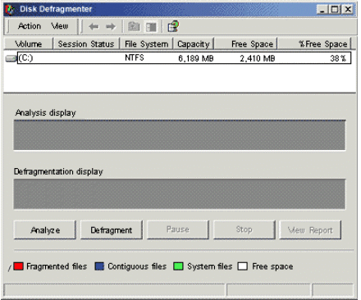Click the Analyze button
Viewport: 361px width, 300px height.
pos(45,230)
